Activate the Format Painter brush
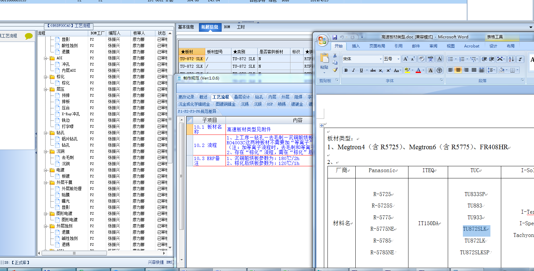534x271 pixels. pyautogui.click(x=335, y=70)
